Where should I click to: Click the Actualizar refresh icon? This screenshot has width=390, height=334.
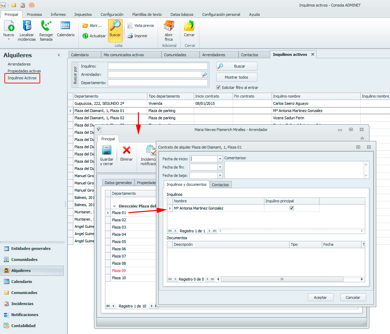click(85, 36)
